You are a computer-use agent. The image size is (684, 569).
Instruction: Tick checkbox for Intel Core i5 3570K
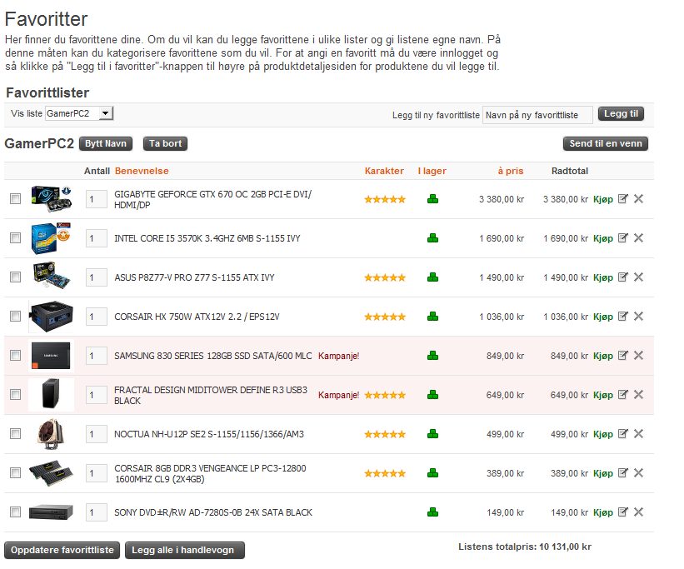click(15, 237)
